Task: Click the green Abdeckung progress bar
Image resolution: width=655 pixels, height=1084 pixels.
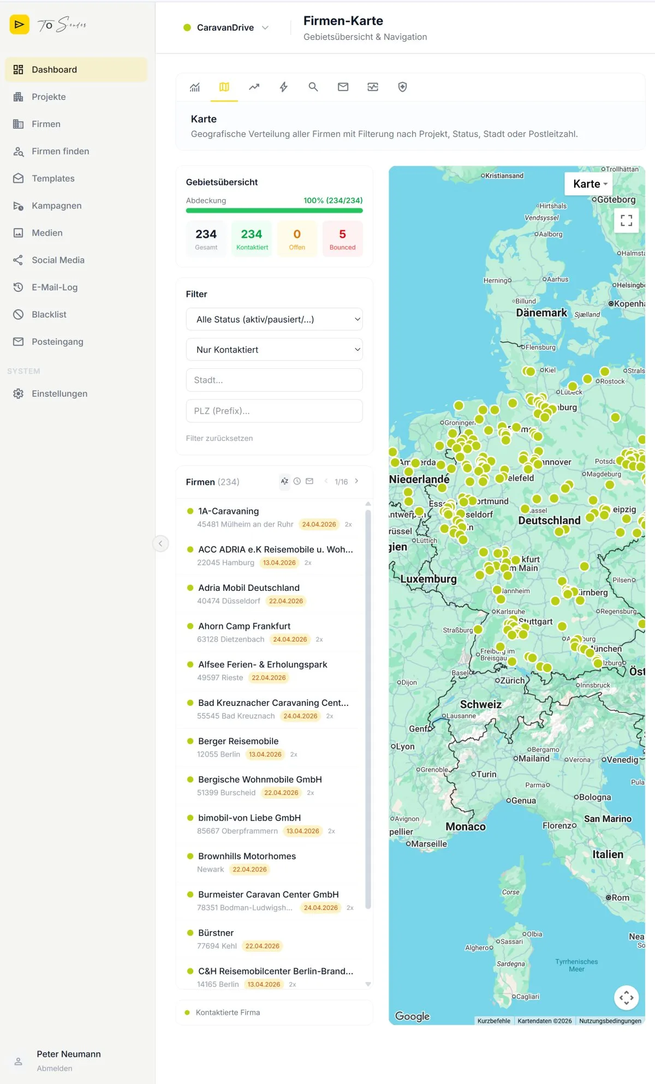Action: (x=274, y=211)
